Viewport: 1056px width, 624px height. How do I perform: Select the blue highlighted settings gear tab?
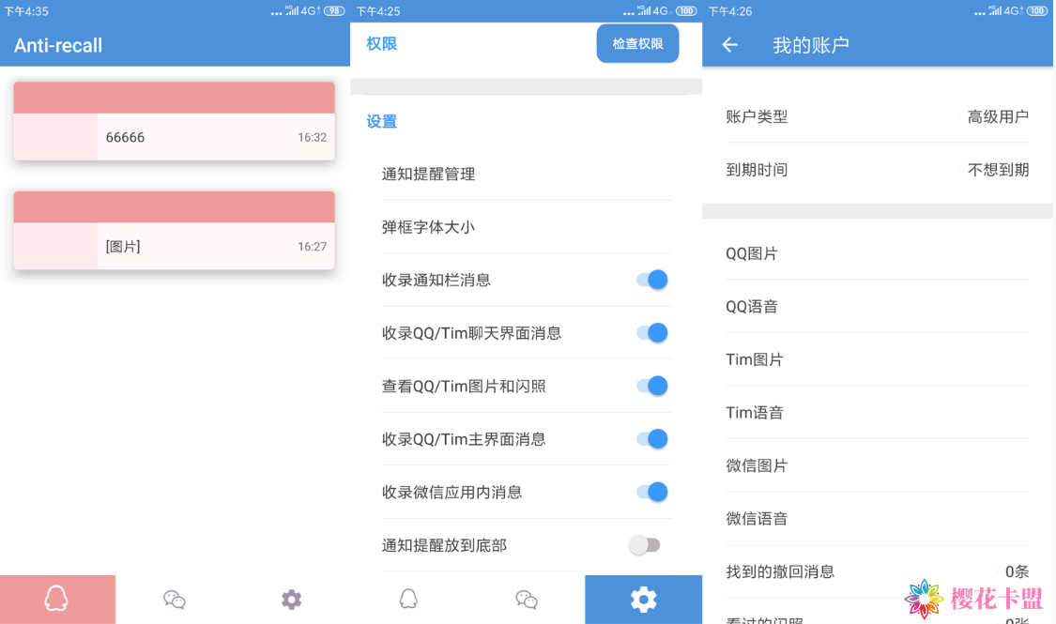click(643, 599)
